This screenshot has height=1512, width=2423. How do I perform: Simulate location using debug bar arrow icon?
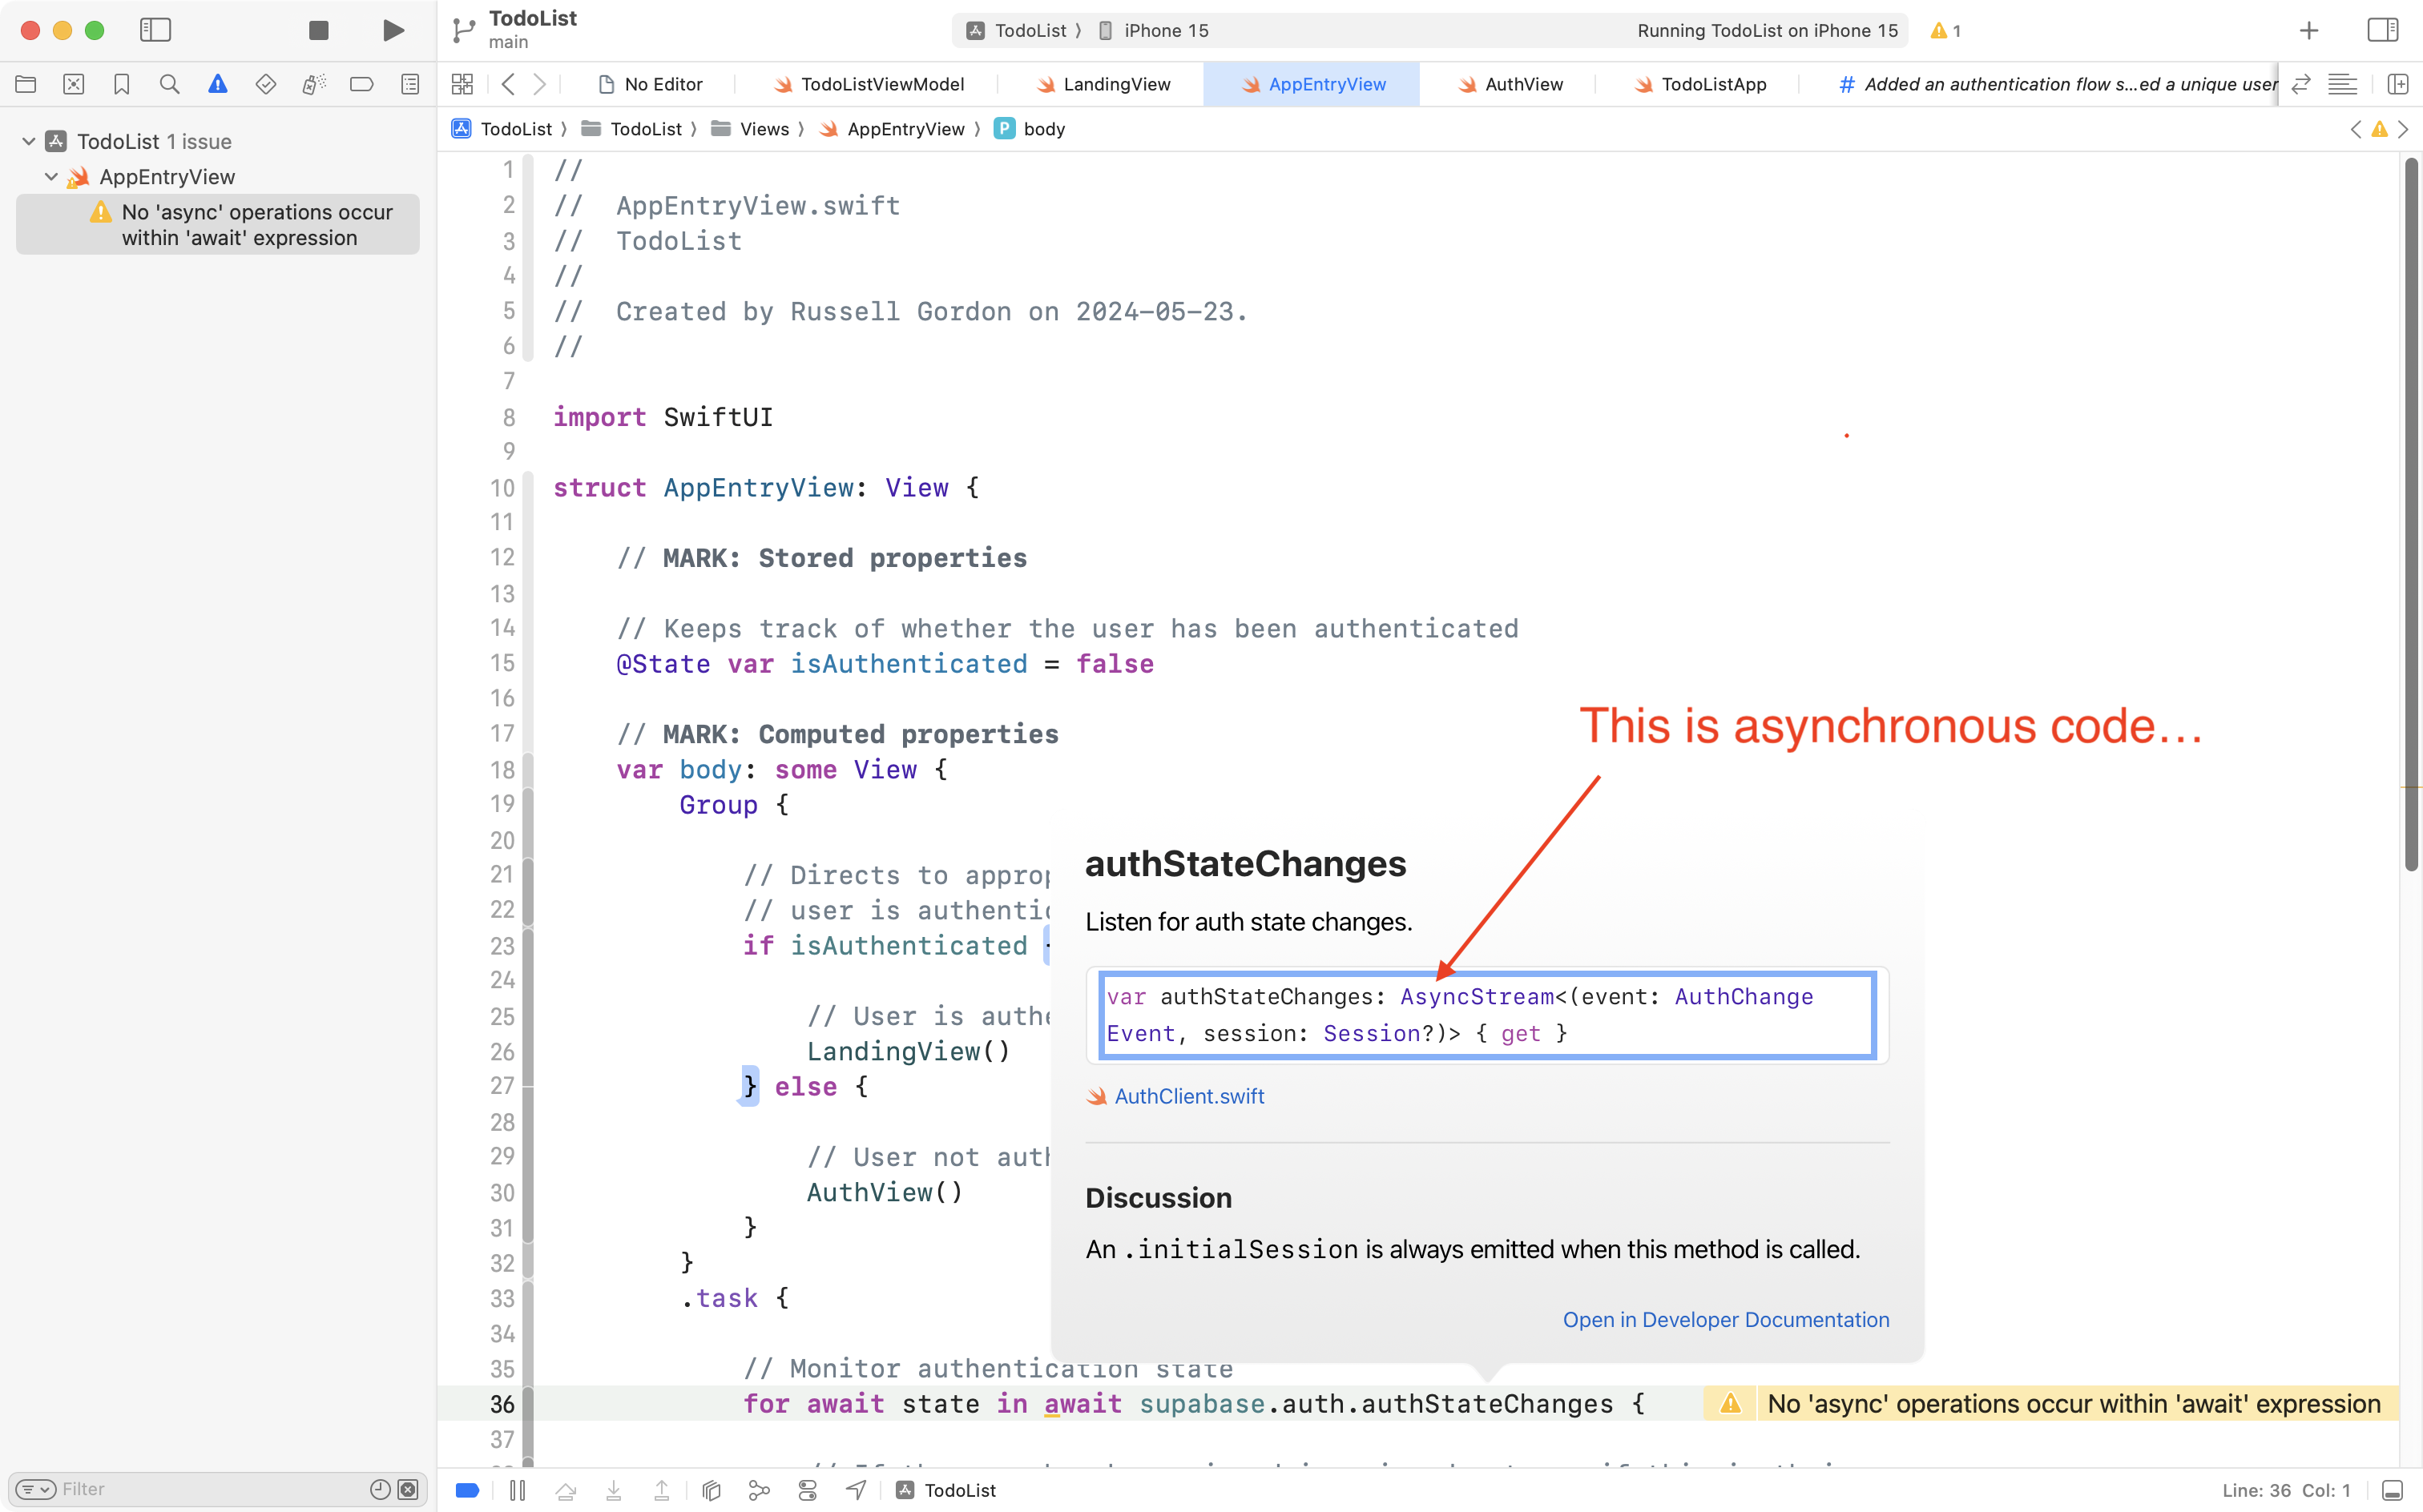(x=856, y=1490)
